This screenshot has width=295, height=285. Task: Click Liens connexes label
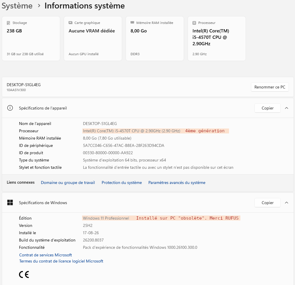click(x=21, y=182)
